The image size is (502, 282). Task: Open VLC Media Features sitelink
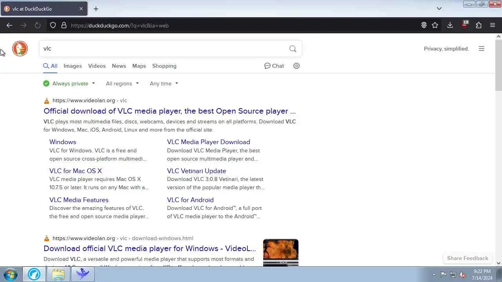[79, 200]
